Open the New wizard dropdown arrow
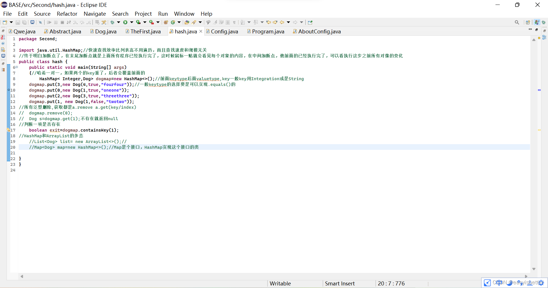 click(x=11, y=22)
